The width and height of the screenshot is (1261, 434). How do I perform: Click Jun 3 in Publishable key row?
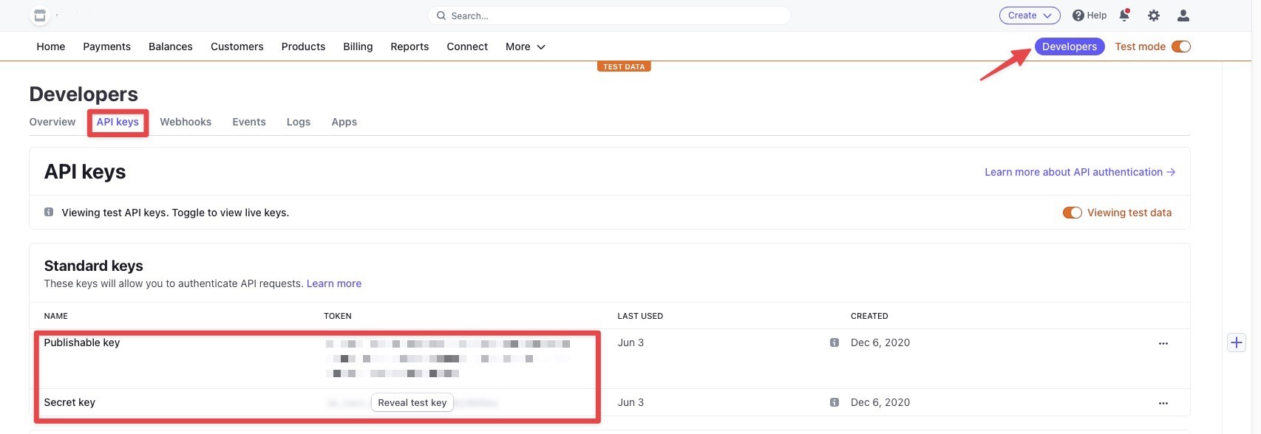[630, 342]
